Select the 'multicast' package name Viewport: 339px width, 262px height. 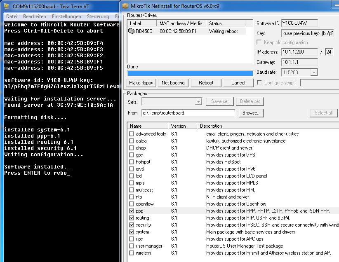[x=144, y=190]
